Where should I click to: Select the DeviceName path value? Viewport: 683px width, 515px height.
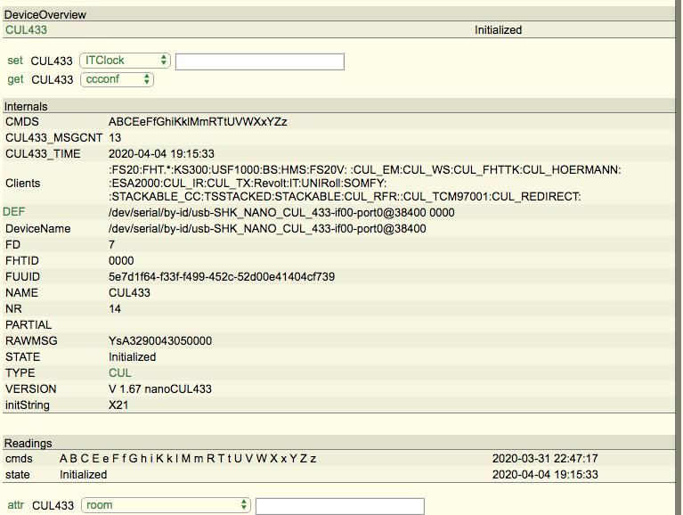(267, 229)
